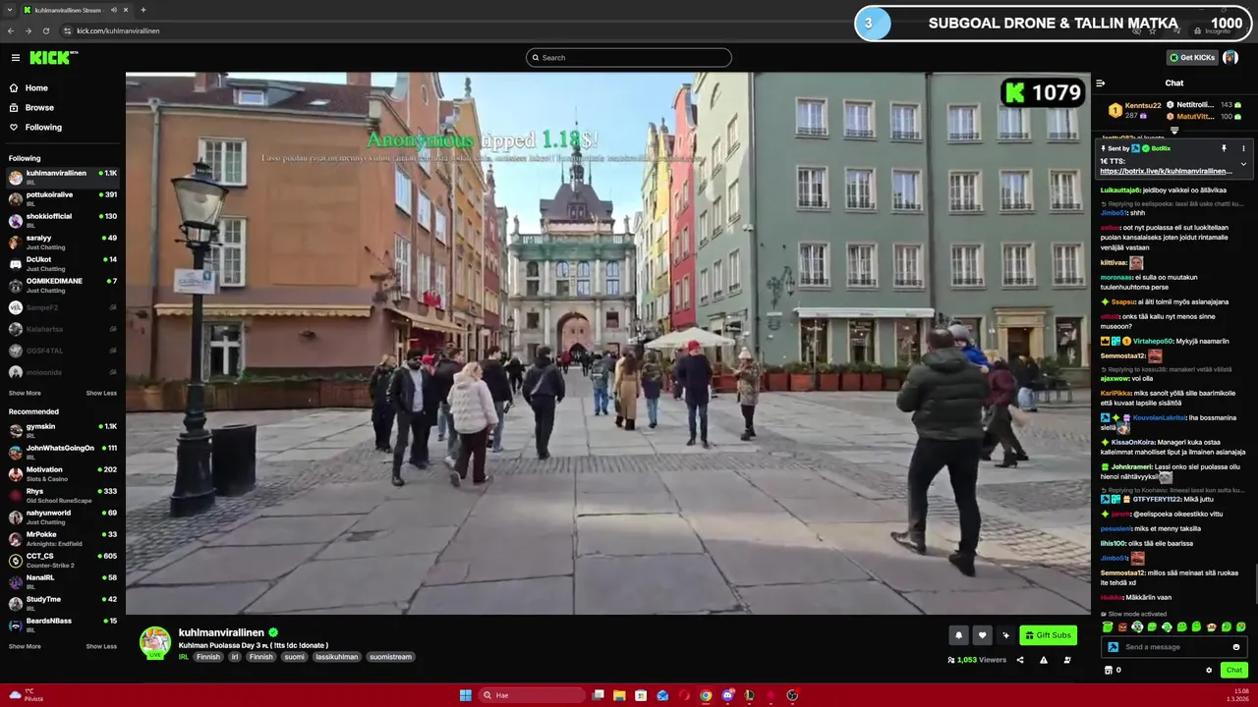Click the Windows taskbar search box
The width and height of the screenshot is (1258, 707).
pyautogui.click(x=532, y=695)
